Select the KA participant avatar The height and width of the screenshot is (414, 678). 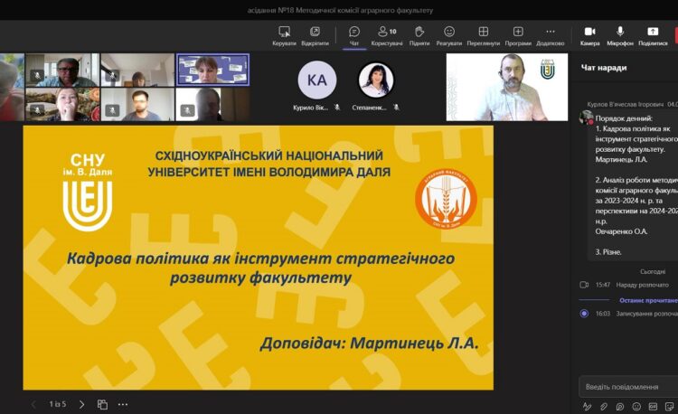[316, 80]
